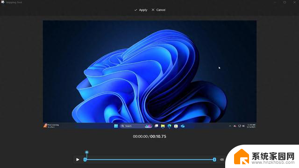
Task: Click the clock and date in video
Action: (251, 126)
